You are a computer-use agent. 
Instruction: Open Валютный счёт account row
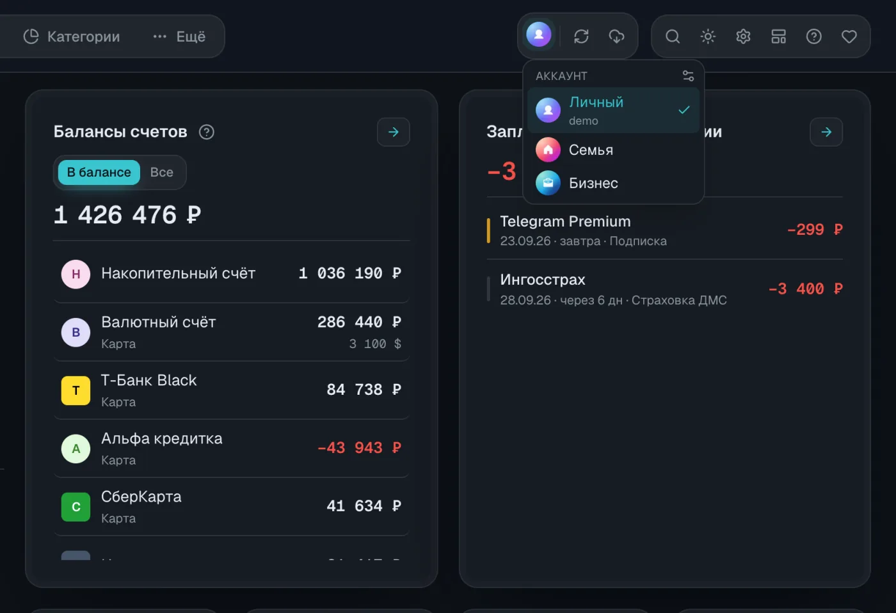click(231, 332)
